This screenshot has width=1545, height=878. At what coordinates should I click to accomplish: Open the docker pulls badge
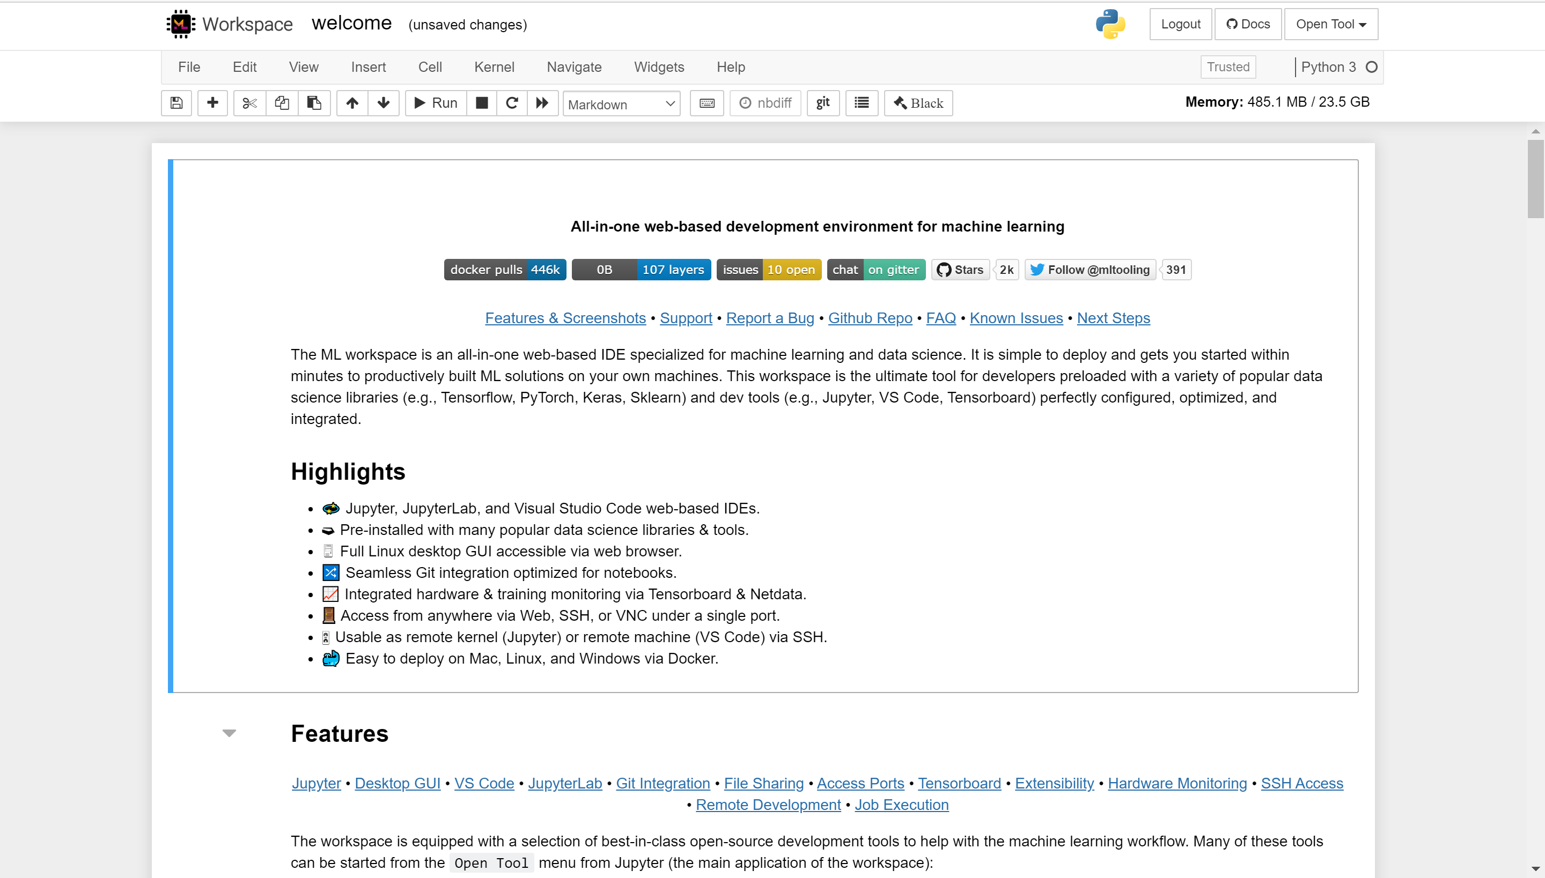click(x=505, y=270)
